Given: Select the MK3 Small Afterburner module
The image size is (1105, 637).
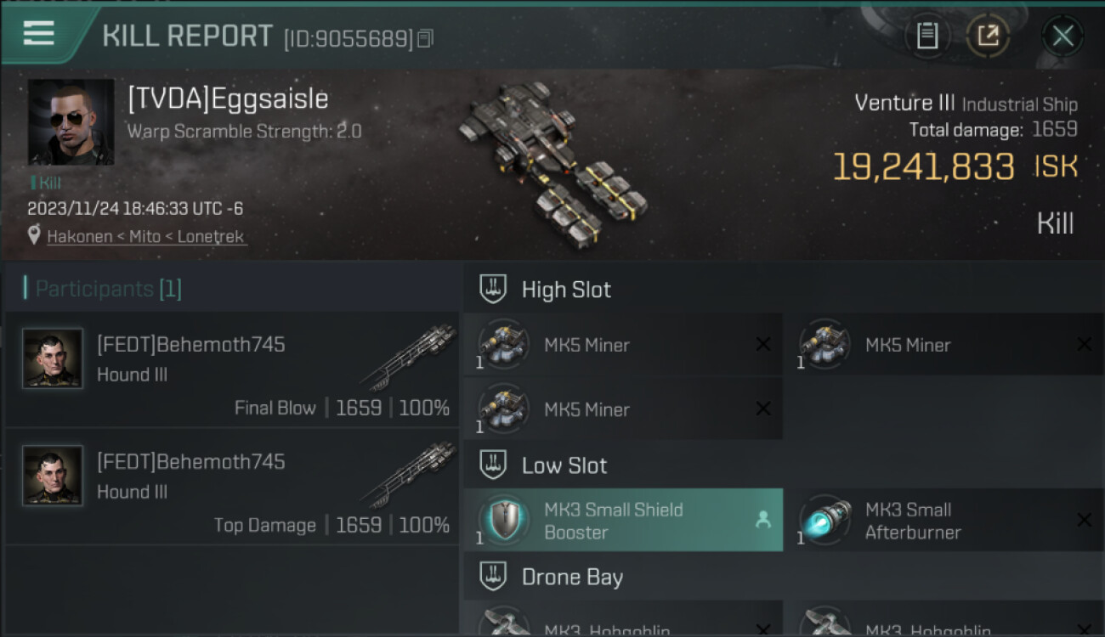Looking at the screenshot, I should pos(943,520).
